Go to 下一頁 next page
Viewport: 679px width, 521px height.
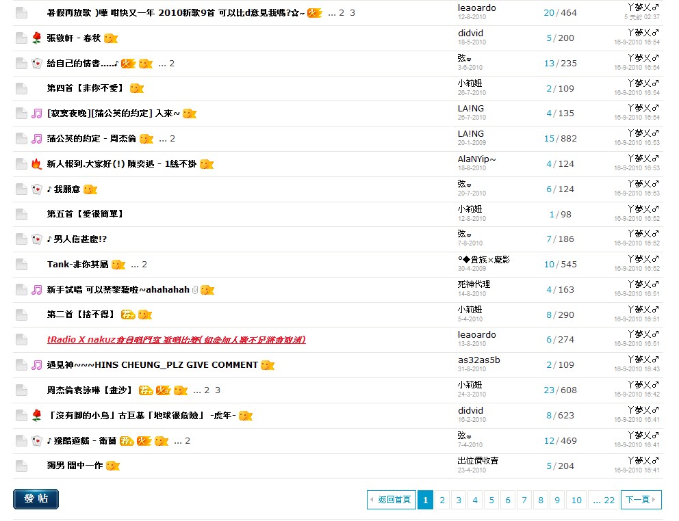641,500
